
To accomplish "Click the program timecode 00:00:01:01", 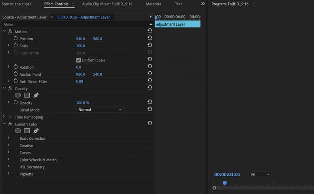I will click(x=227, y=175).
